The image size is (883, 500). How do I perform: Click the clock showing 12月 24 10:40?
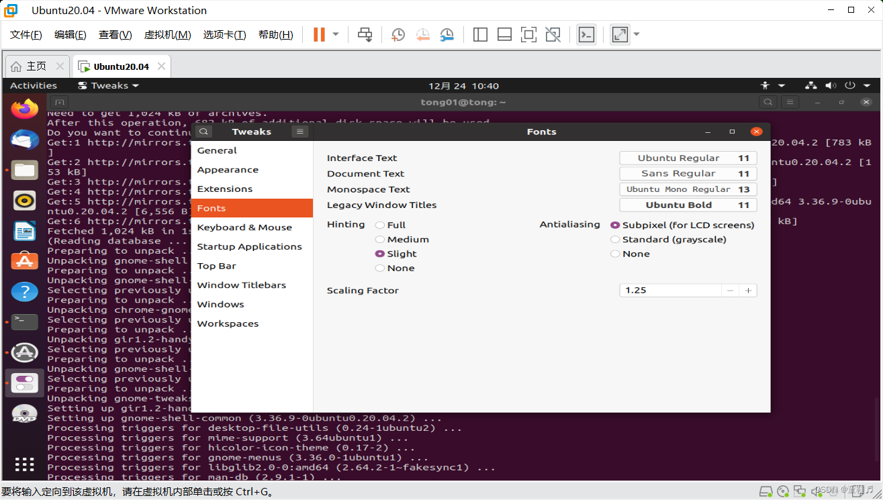(x=464, y=86)
